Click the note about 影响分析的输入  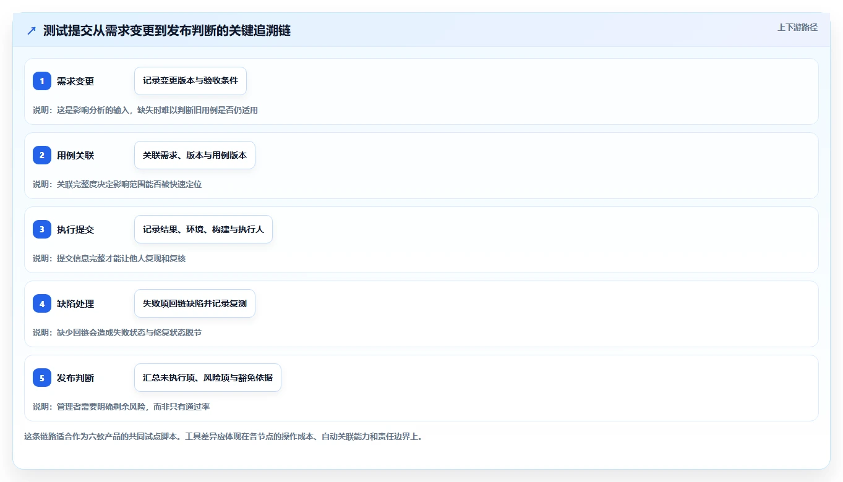(x=145, y=110)
